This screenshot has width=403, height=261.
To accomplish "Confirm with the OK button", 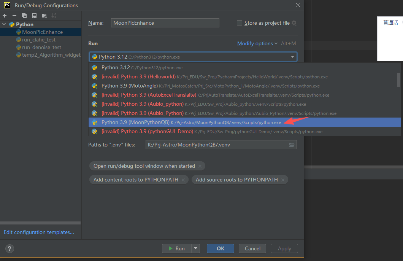I will (x=221, y=248).
